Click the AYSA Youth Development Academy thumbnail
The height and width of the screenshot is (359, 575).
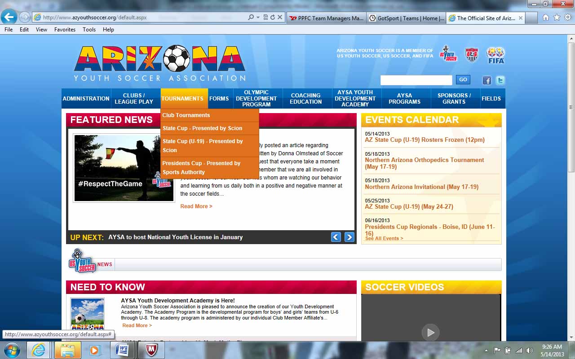coord(87,314)
